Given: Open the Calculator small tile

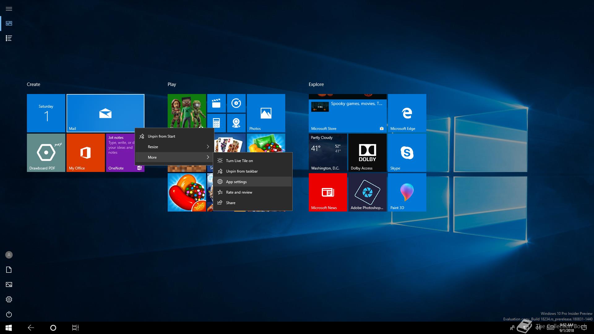Looking at the screenshot, I should tap(216, 123).
